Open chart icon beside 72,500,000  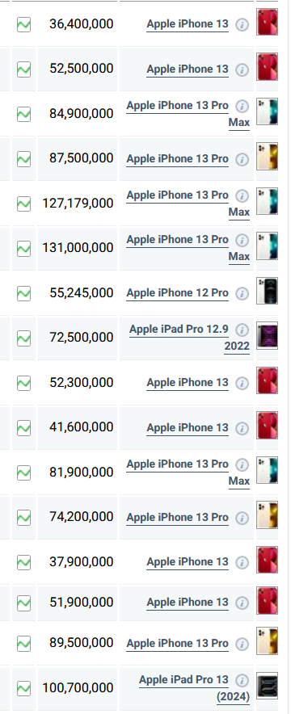(23, 338)
